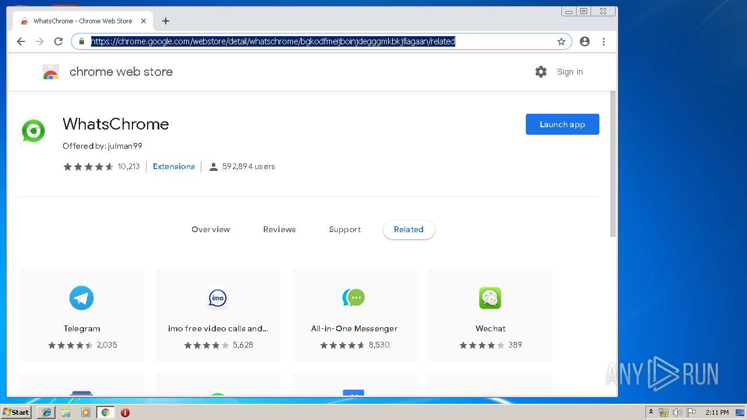Click the network tray icon
Image resolution: width=747 pixels, height=420 pixels.
tap(664, 412)
